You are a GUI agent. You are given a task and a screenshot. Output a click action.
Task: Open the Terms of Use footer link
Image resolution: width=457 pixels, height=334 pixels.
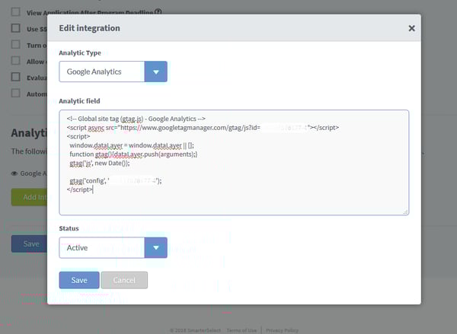pos(241,330)
